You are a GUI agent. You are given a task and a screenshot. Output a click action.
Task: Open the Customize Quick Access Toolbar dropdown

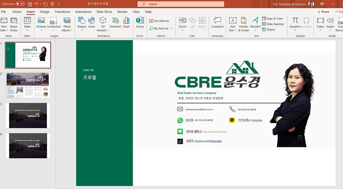(x=59, y=4)
